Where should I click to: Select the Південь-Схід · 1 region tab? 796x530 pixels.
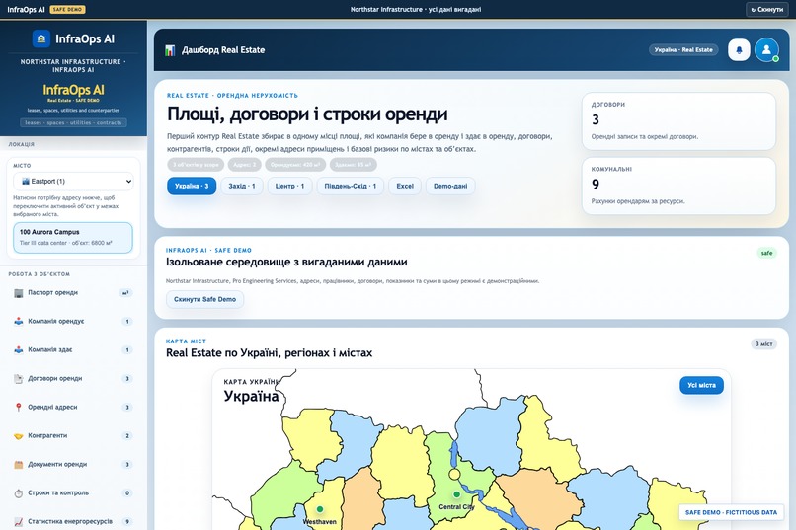pyautogui.click(x=351, y=186)
